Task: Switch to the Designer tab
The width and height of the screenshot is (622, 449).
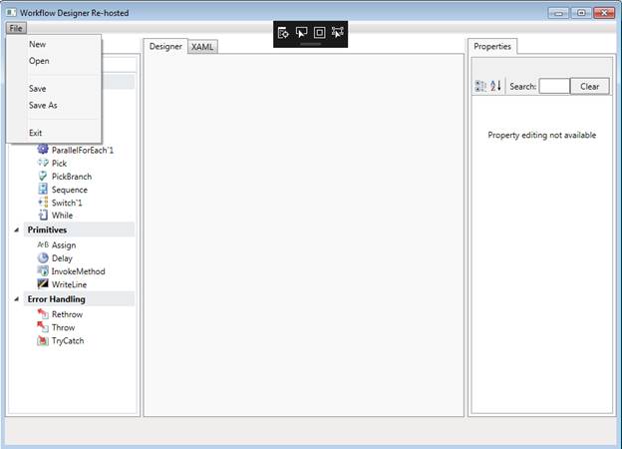Action: point(165,46)
